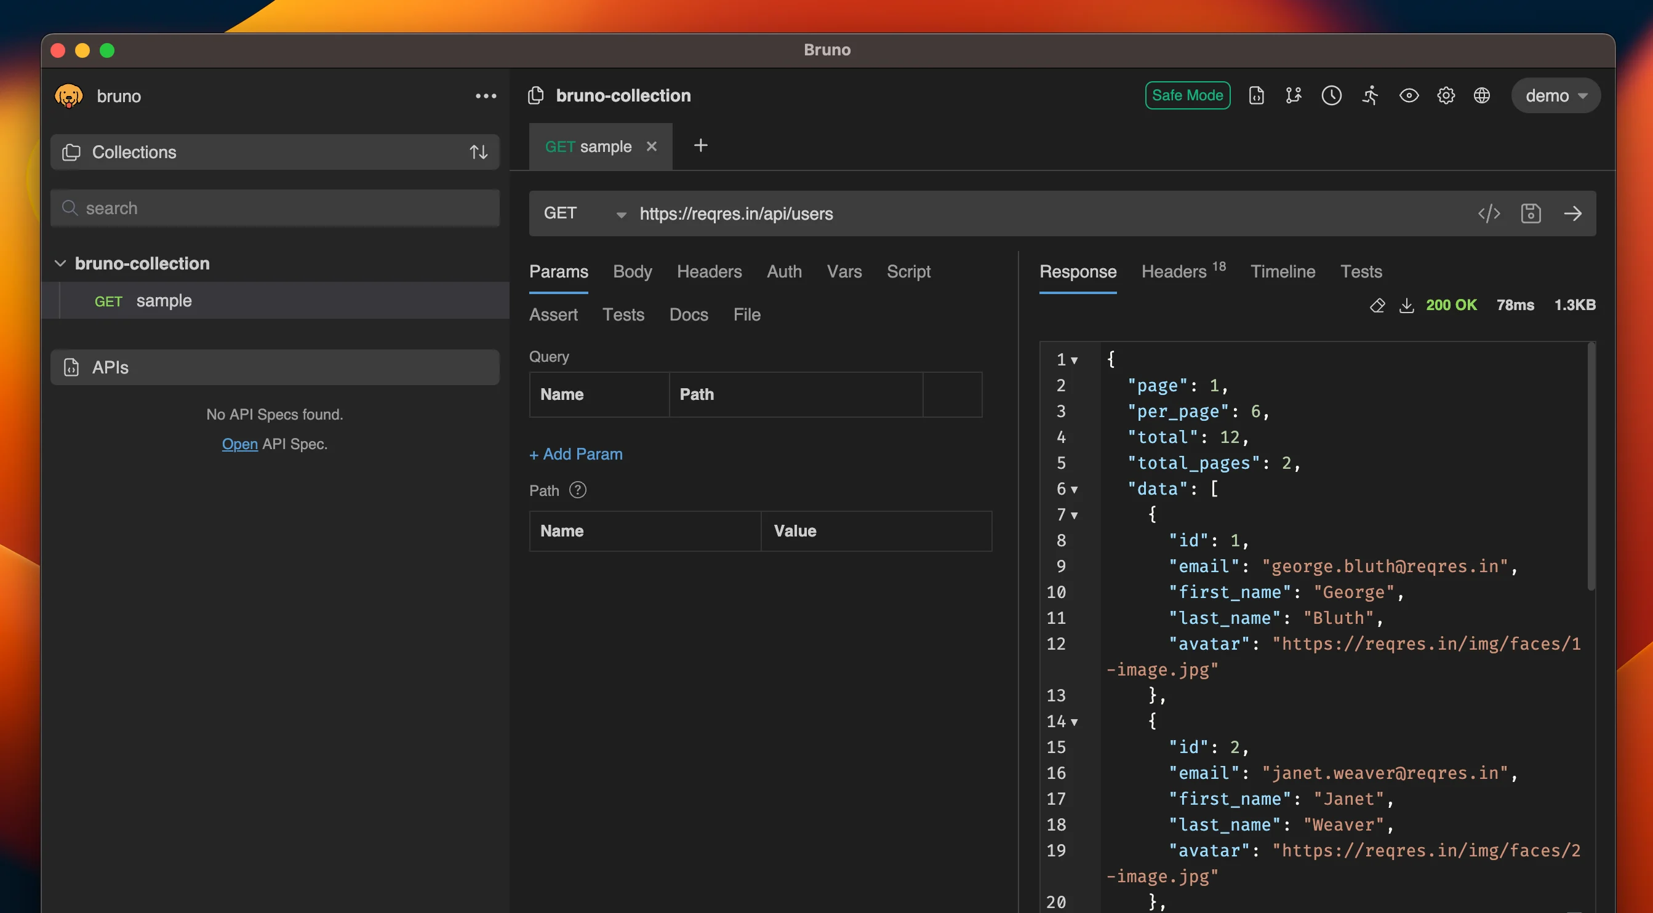Sort collections with the up-down arrows icon
This screenshot has height=913, width=1653.
(479, 152)
